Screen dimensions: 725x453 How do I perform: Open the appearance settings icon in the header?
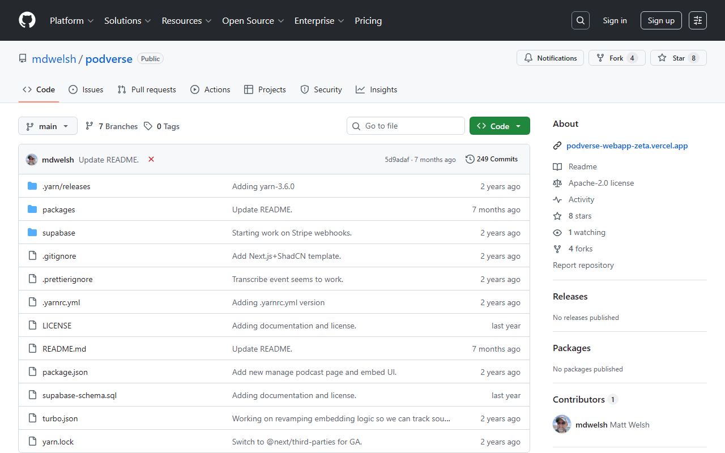coord(698,20)
